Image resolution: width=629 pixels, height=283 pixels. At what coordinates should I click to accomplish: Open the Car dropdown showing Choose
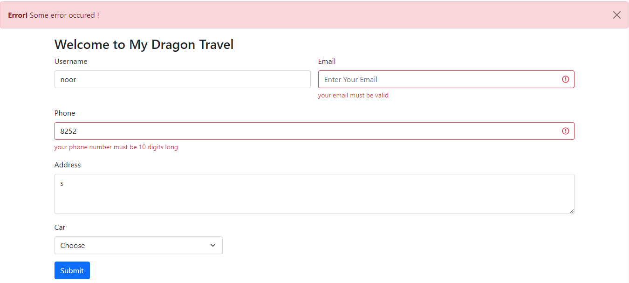pos(138,245)
